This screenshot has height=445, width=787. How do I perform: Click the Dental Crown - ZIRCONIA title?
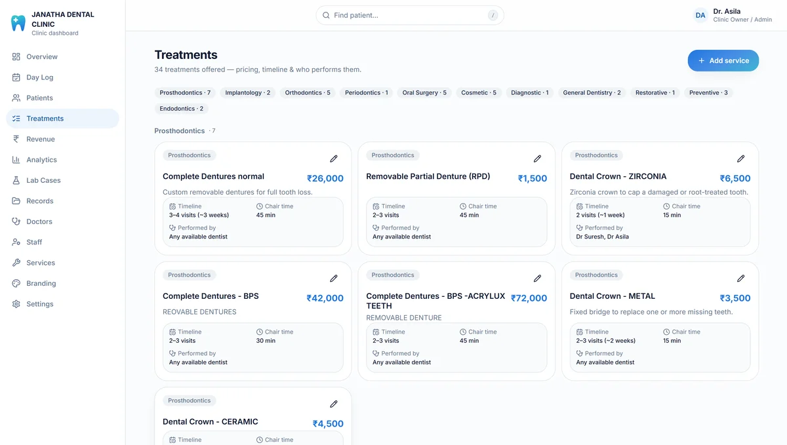pos(618,176)
